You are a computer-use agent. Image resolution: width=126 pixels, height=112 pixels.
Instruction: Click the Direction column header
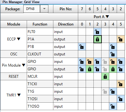(66, 24)
